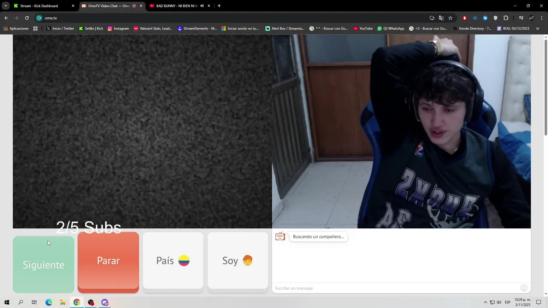Open the YouTube bookmark
548x308 pixels.
tap(363, 29)
